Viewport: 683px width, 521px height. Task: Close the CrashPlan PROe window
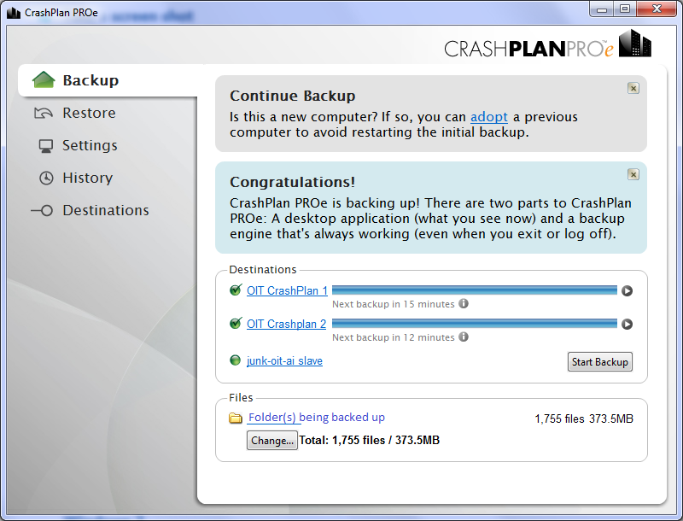click(x=657, y=9)
